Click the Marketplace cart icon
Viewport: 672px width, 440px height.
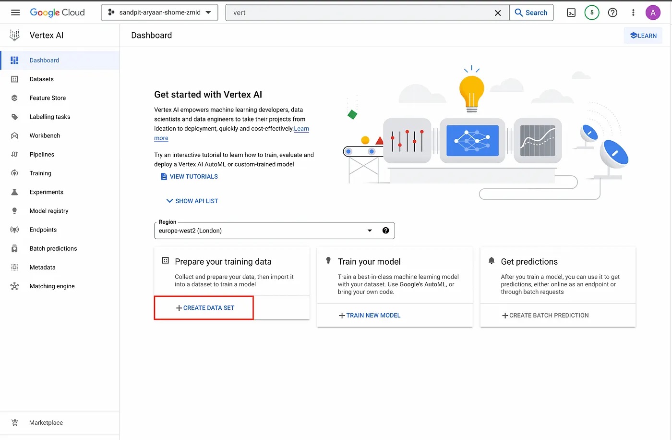coord(14,423)
